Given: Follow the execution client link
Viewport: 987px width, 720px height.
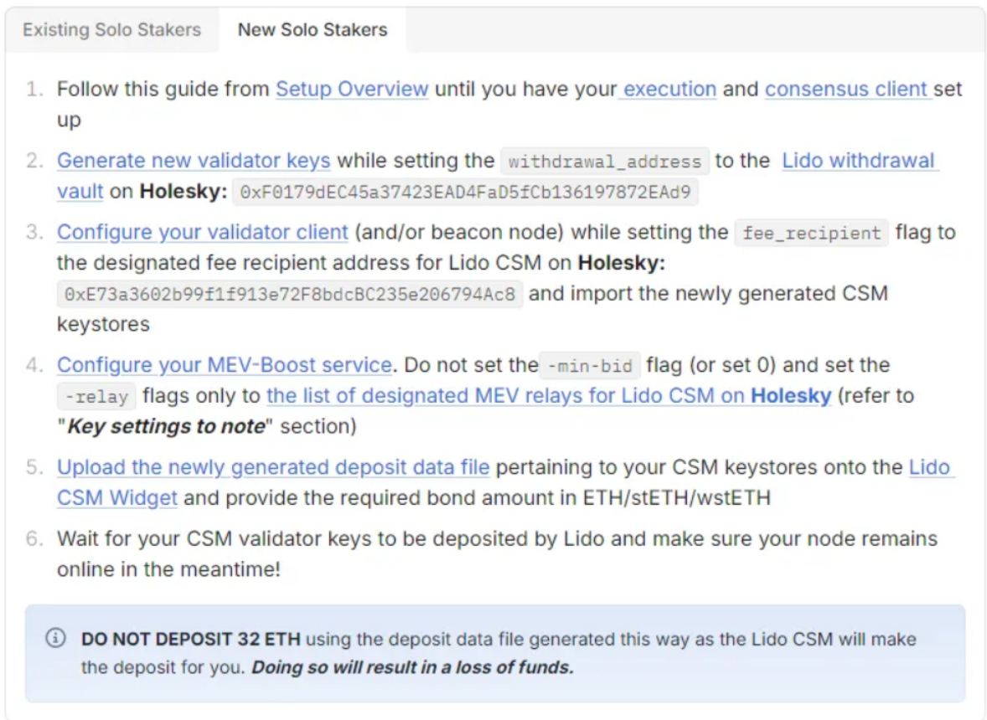Looking at the screenshot, I should pos(669,89).
